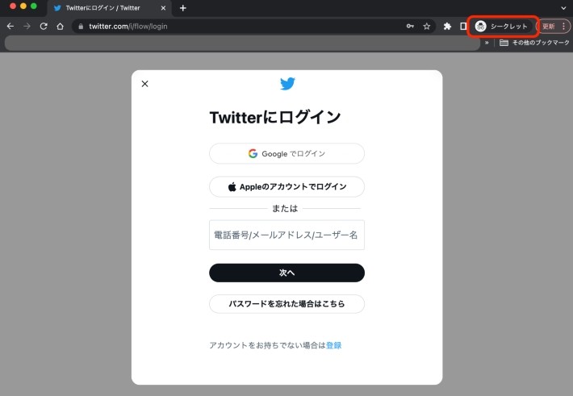Screen dimensions: 573x396
Task: Minimize the window with the yellow button
Action: pyautogui.click(x=23, y=6)
